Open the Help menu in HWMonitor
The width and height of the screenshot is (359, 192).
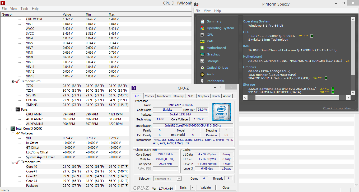pyautogui.click(x=35, y=9)
